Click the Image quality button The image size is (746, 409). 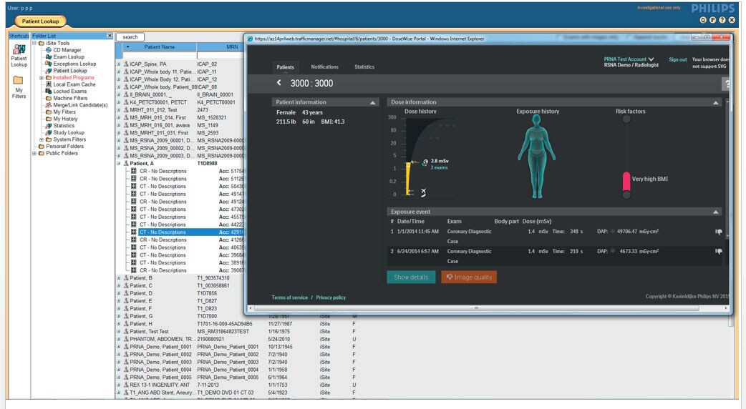click(469, 277)
